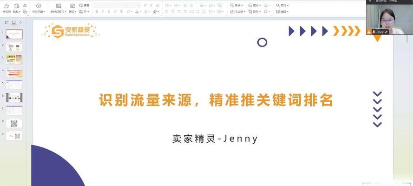413x186 pixels.
Task: Select slide 5 thumbnail
Action: click(x=14, y=85)
